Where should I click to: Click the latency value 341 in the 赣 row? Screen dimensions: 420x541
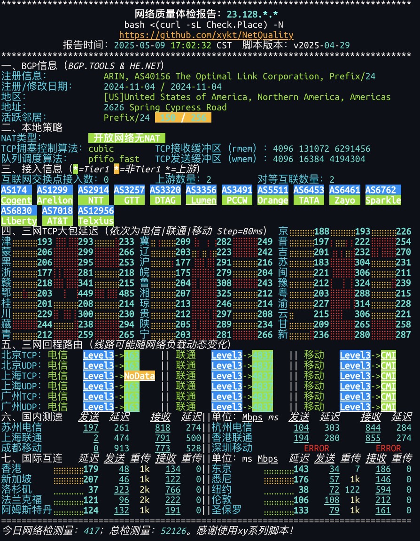tap(86, 283)
